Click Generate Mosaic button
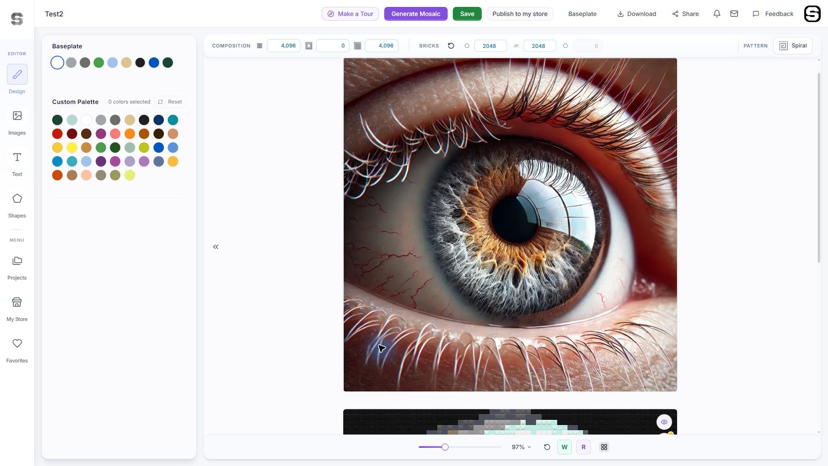This screenshot has width=828, height=466. pos(416,14)
